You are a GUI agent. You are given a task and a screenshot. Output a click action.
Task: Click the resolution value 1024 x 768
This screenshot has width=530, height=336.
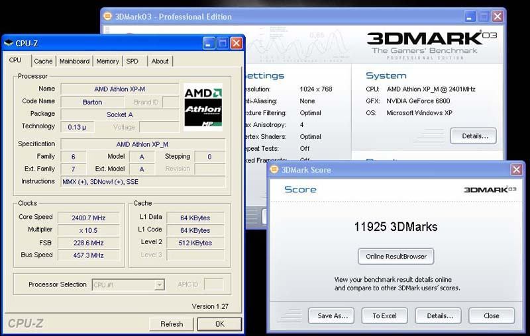pos(316,89)
